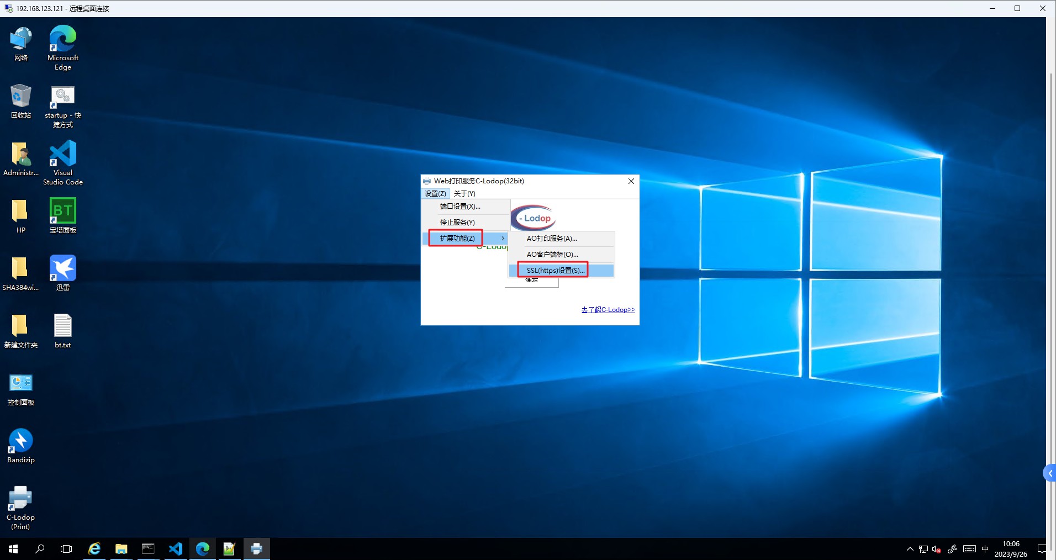Open the Windows Start menu
The height and width of the screenshot is (560, 1056).
click(x=13, y=549)
